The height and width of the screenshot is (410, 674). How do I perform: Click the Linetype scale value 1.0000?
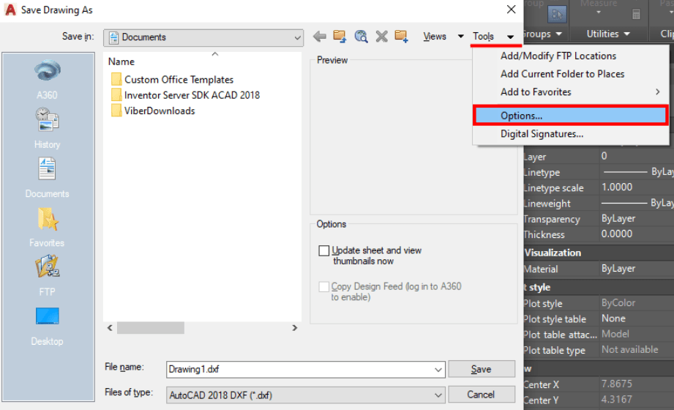pos(616,187)
